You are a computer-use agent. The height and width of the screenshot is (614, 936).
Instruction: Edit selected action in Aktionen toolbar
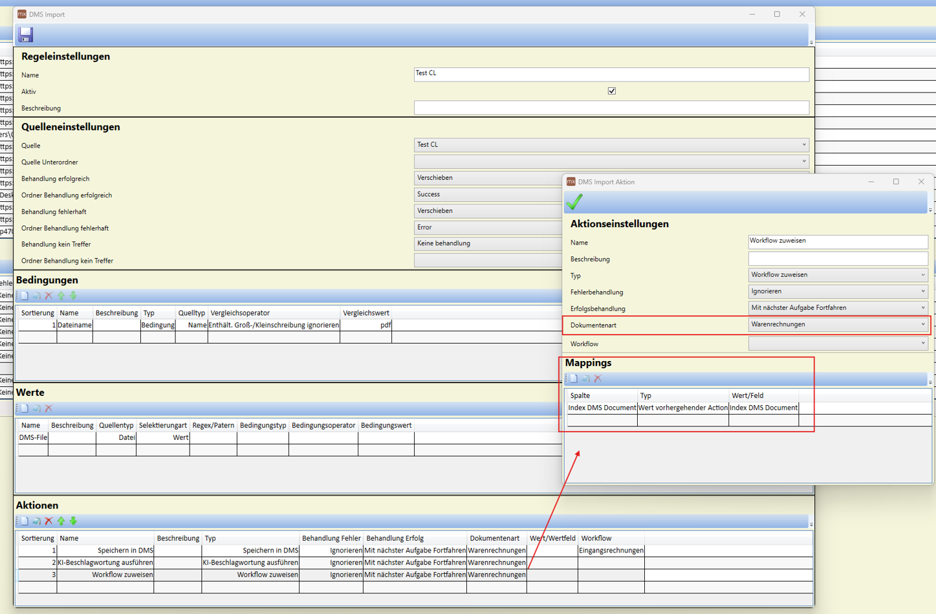[x=36, y=521]
